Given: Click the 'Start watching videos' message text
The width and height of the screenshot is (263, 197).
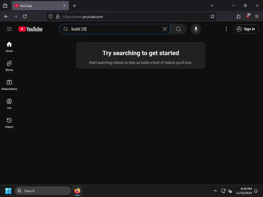Looking at the screenshot, I should 140,63.
